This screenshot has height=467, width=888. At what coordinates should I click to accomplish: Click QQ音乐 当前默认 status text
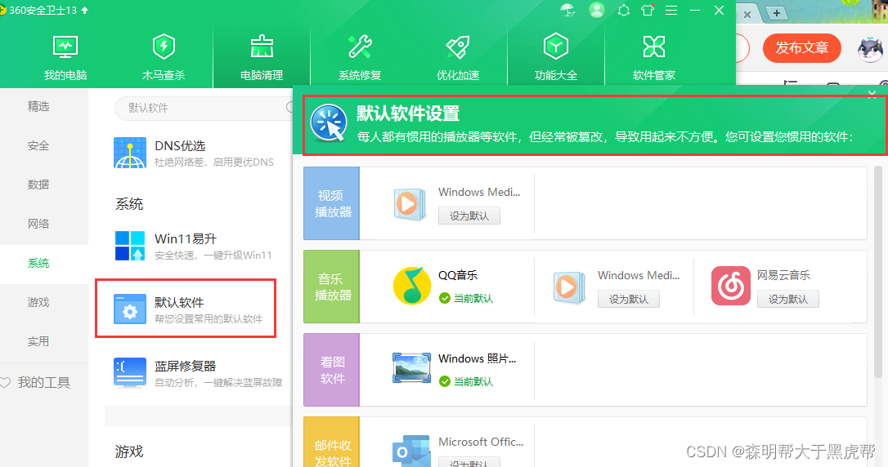pos(473,299)
